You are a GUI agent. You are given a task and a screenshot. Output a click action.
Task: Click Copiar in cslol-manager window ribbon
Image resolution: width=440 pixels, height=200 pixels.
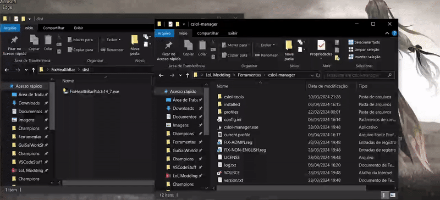pos(188,48)
